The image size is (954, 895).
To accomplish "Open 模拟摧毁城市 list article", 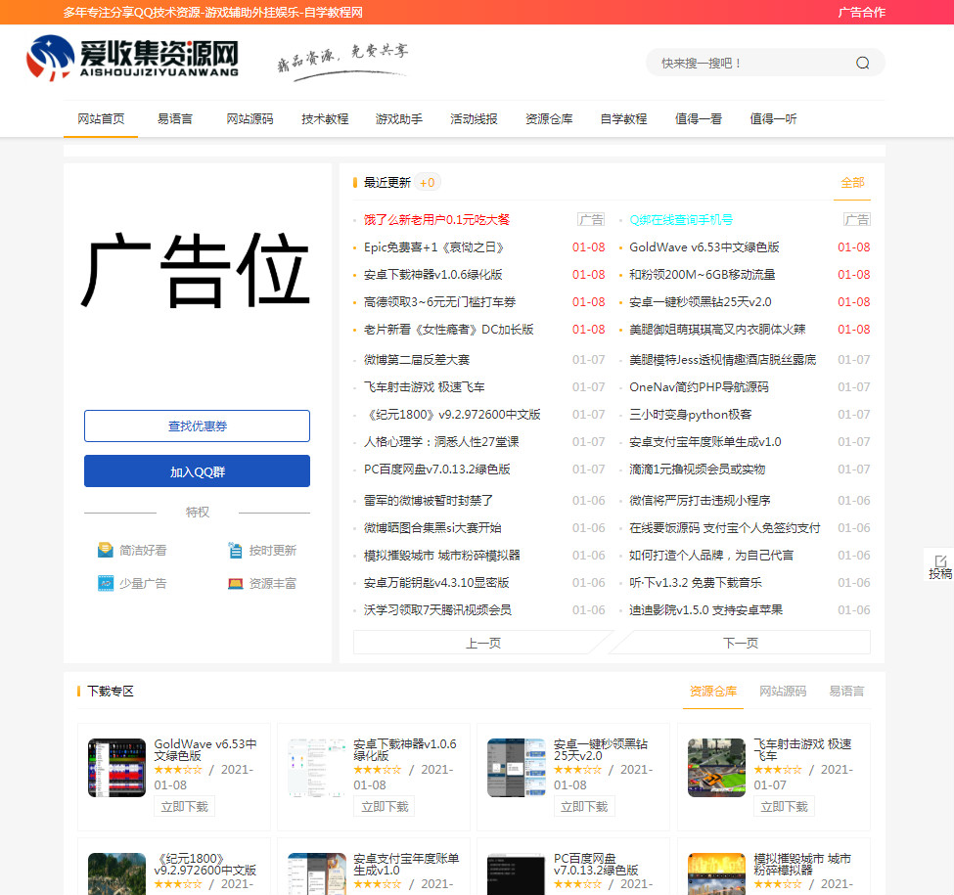I will 441,556.
